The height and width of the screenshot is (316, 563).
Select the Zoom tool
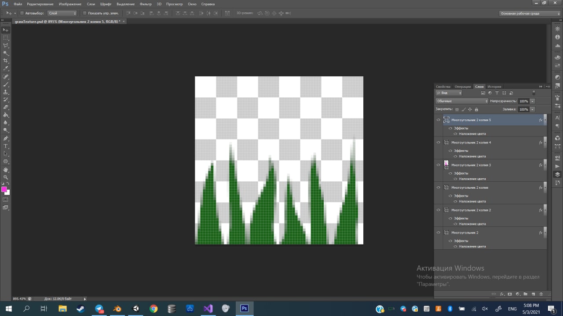(6, 177)
